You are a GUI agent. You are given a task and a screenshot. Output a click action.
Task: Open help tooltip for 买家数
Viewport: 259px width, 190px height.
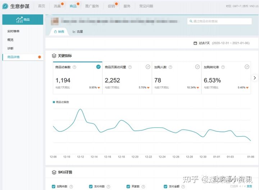(x=144, y=186)
